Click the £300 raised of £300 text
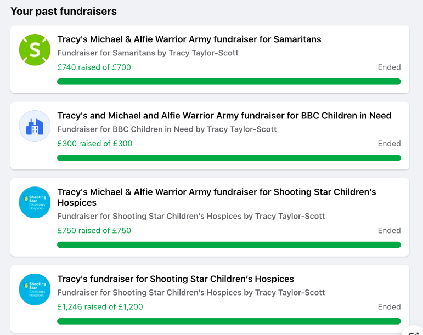 (95, 144)
